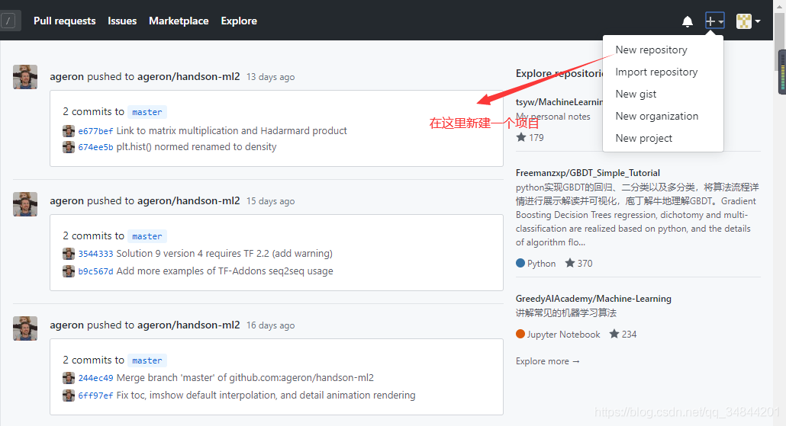Open Issues in the top bar
786x426 pixels.
coord(122,21)
